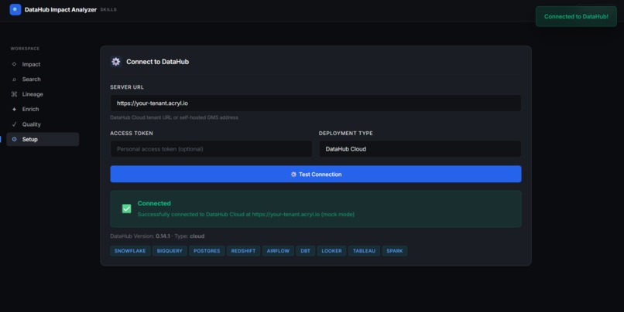Click the gear icon beside Connect to DataHub

[116, 62]
